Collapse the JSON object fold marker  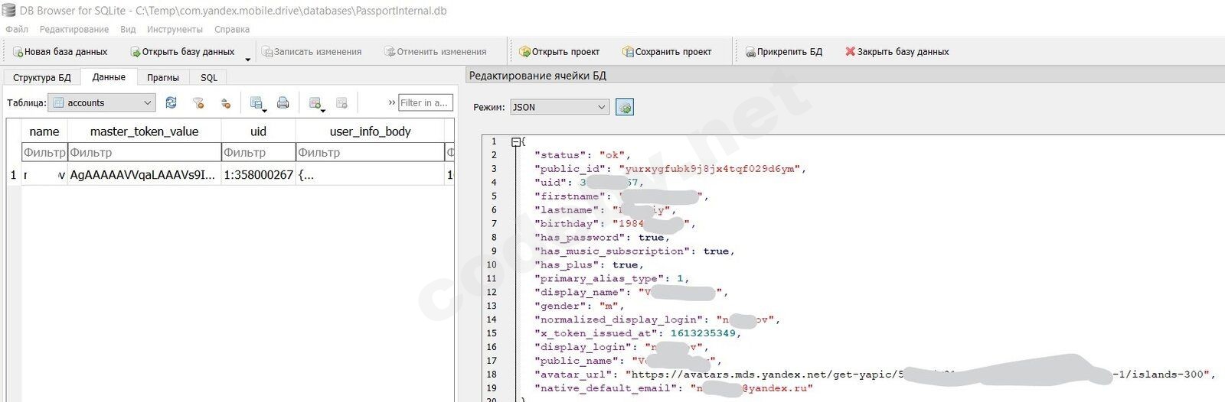point(515,141)
